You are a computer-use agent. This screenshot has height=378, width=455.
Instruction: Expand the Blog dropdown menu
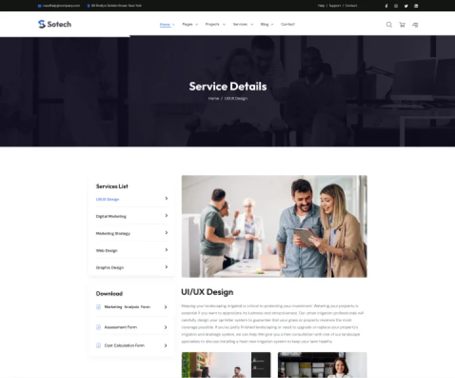267,24
